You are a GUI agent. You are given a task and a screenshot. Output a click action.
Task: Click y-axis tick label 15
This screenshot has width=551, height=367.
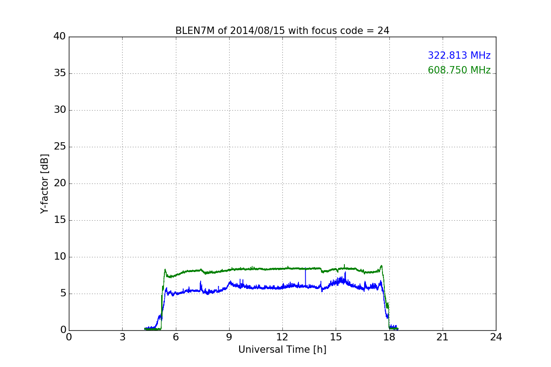(x=60, y=220)
